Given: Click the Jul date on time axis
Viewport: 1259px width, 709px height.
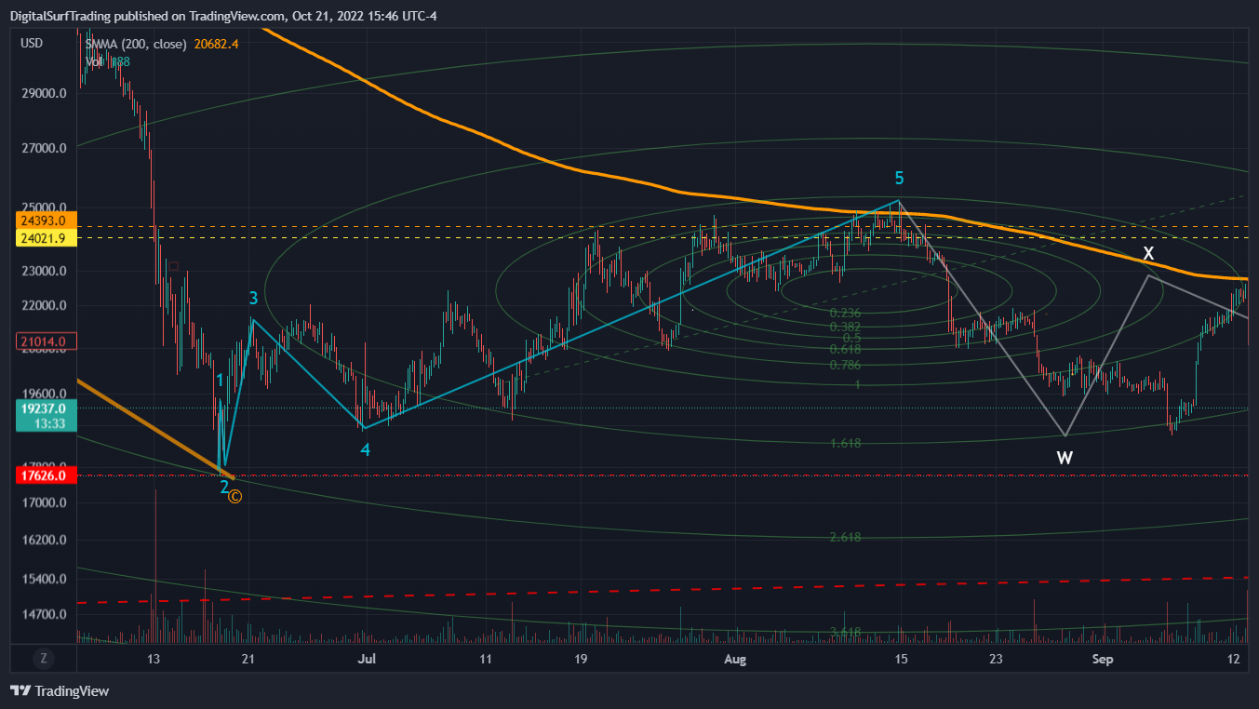Looking at the screenshot, I should tap(367, 659).
